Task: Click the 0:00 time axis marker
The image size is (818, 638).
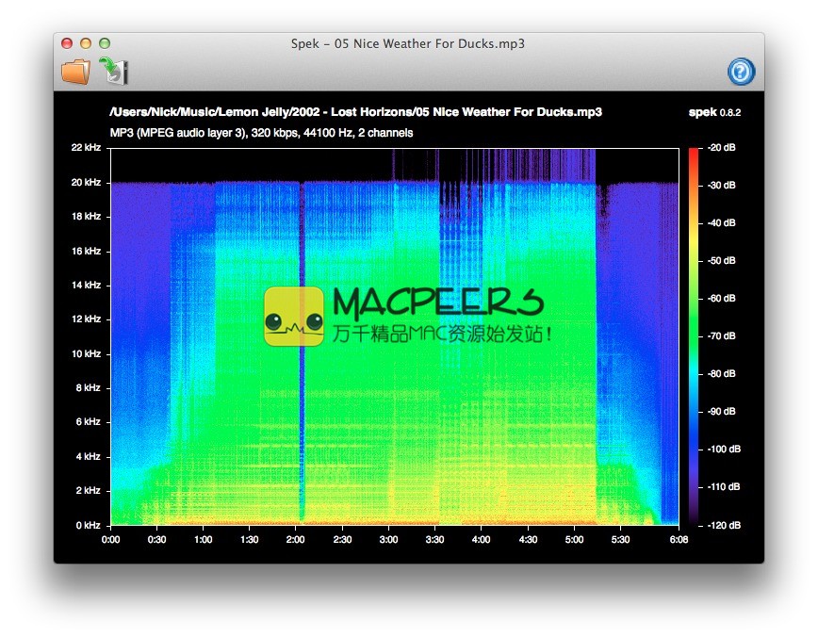Action: pos(111,540)
